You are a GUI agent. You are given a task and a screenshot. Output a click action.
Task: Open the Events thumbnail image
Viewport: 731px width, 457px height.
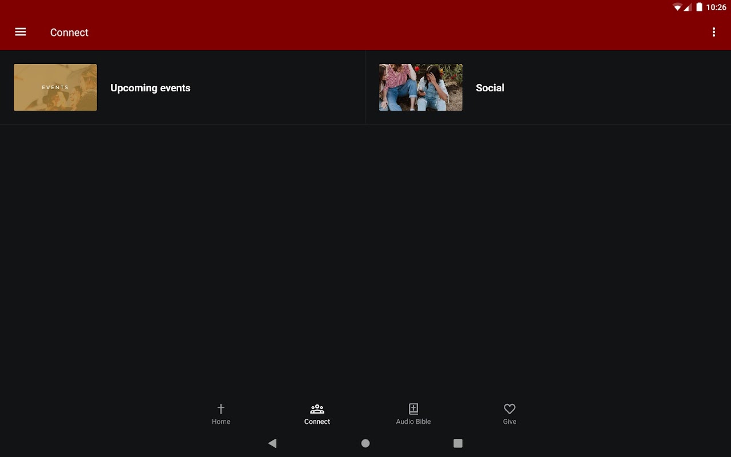[55, 87]
